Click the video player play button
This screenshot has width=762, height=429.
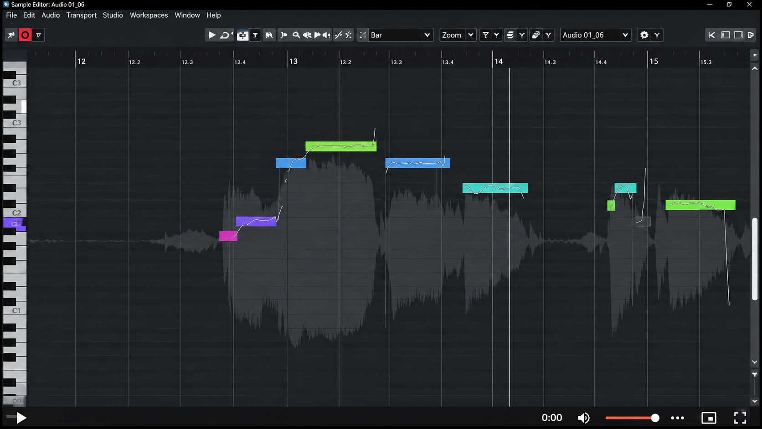21,418
